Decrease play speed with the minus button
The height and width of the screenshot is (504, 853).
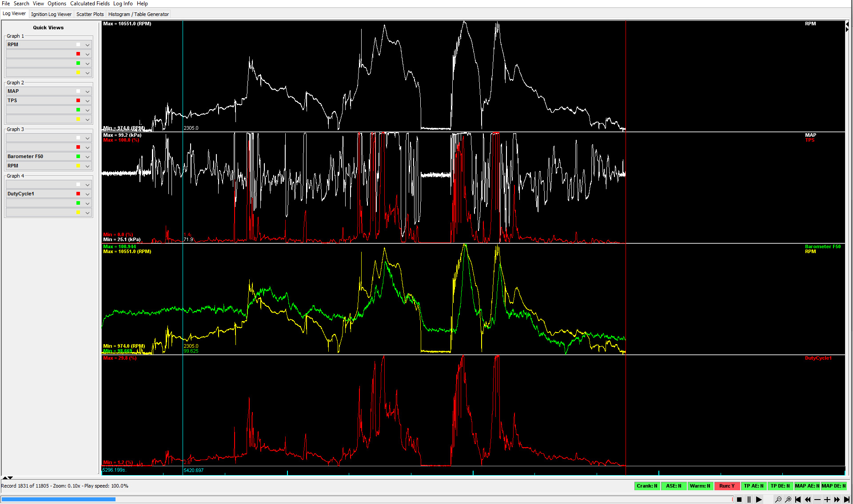pos(817,500)
